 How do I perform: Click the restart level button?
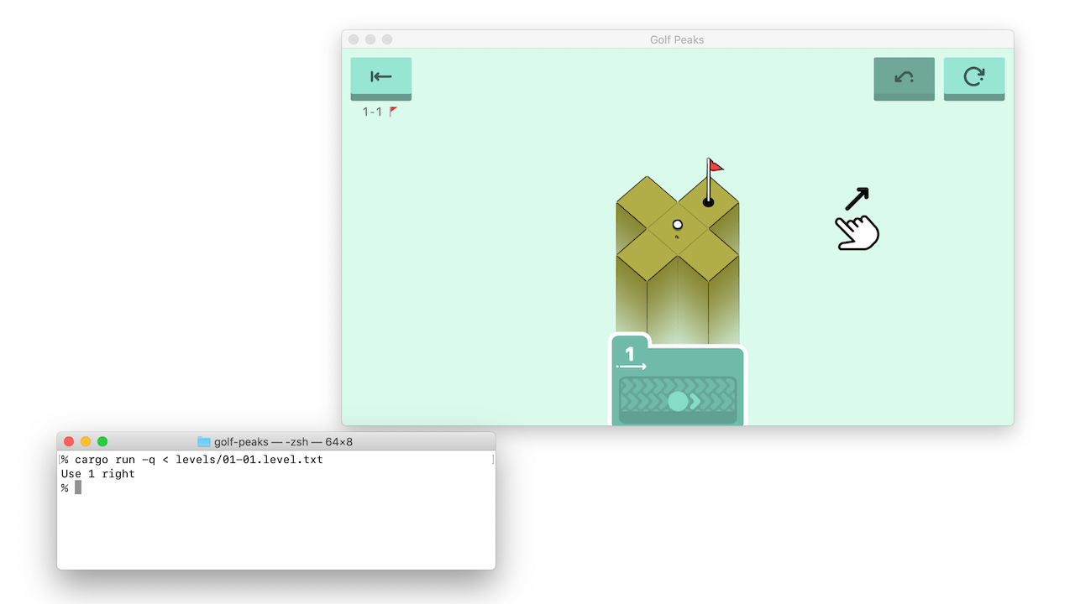pyautogui.click(x=974, y=79)
